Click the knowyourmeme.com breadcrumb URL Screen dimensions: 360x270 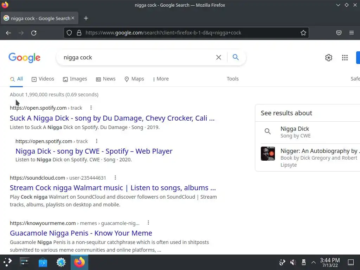(75, 223)
